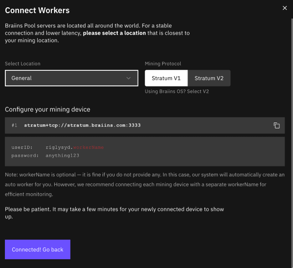293x268 pixels.
Task: Click the anything123 password value
Action: pyautogui.click(x=63, y=155)
